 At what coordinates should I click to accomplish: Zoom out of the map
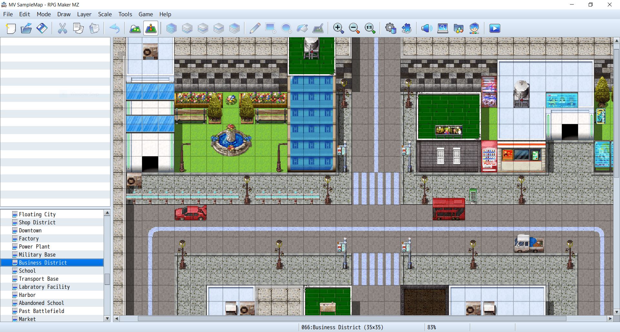click(354, 28)
